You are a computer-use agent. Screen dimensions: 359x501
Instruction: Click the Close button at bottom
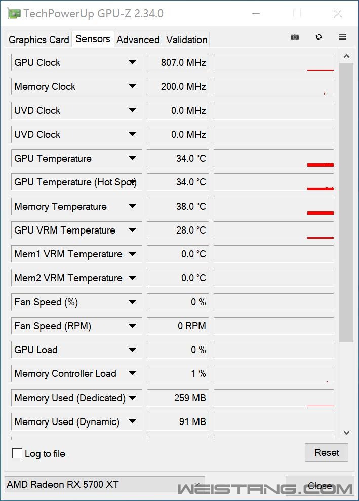click(x=320, y=486)
